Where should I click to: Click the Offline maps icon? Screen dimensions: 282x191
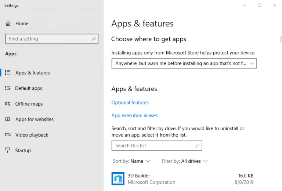[8, 104]
